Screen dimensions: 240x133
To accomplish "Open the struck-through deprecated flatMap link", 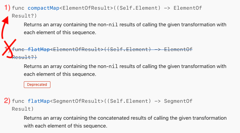I will 39,49.
